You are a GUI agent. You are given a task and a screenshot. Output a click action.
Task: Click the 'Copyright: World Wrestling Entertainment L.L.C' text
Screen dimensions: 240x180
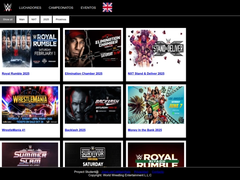point(120,175)
